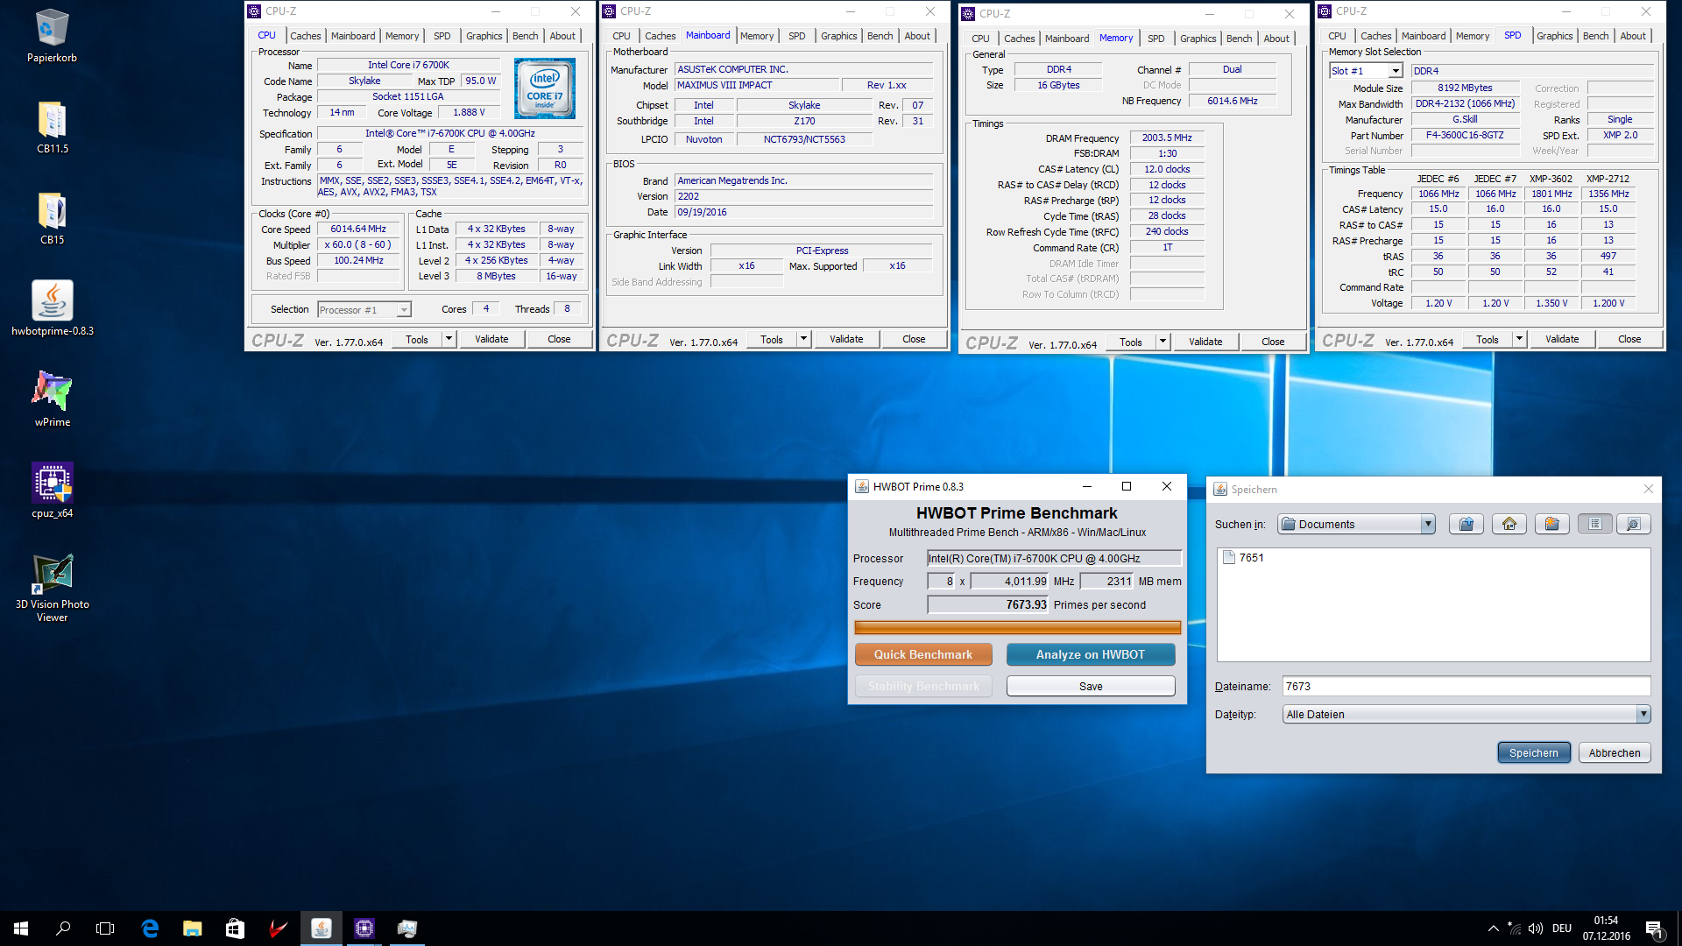Open the Windows Start menu
Screen dimensions: 1682x946
(21, 928)
